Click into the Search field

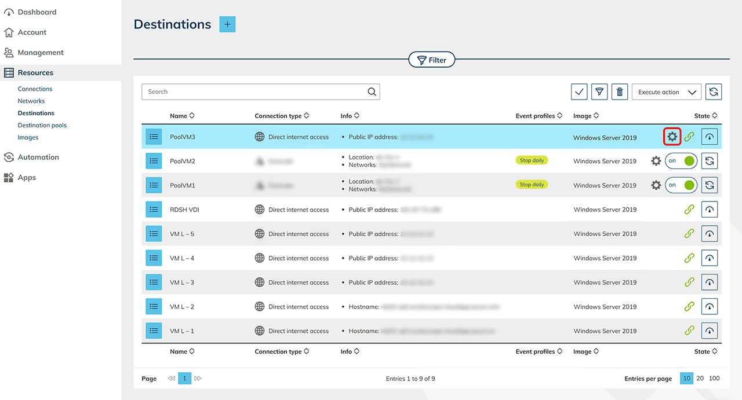tap(255, 91)
